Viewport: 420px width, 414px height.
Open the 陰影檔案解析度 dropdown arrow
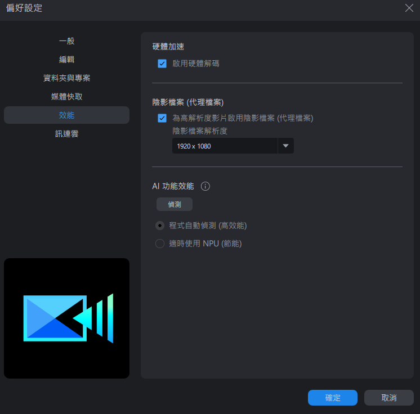(286, 146)
